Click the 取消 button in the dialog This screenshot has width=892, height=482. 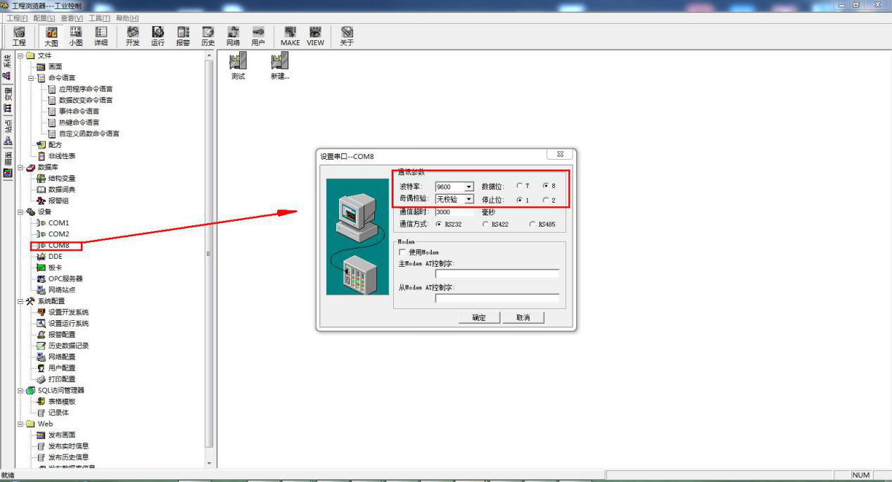point(523,317)
